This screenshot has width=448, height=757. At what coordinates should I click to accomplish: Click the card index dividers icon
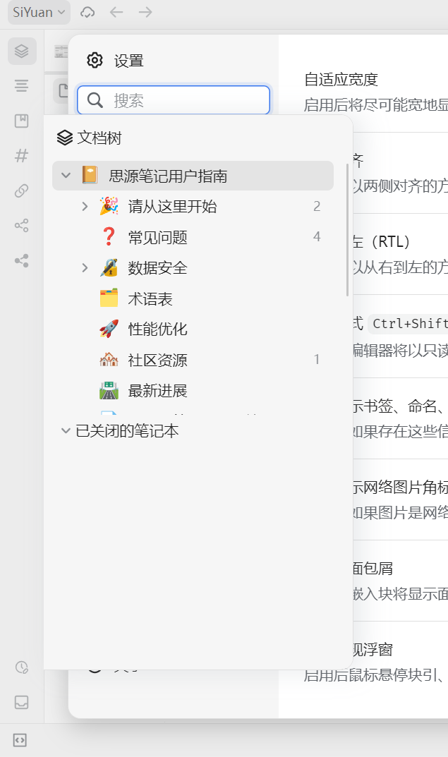pos(109,298)
